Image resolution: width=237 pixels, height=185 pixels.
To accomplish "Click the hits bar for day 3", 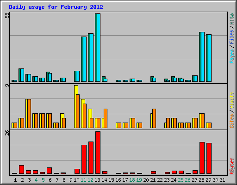I will (27, 78).
